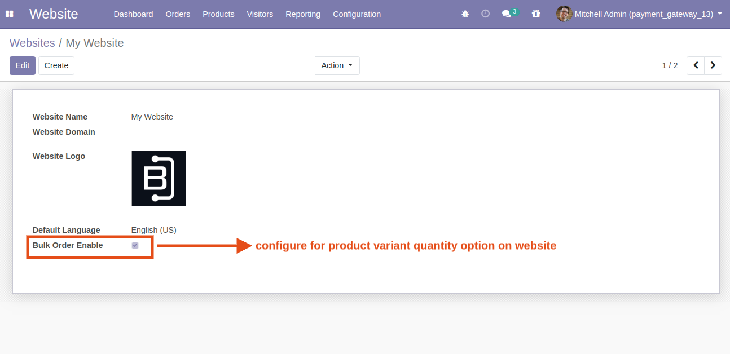Open the conversations chat icon
The width and height of the screenshot is (730, 354).
507,14
